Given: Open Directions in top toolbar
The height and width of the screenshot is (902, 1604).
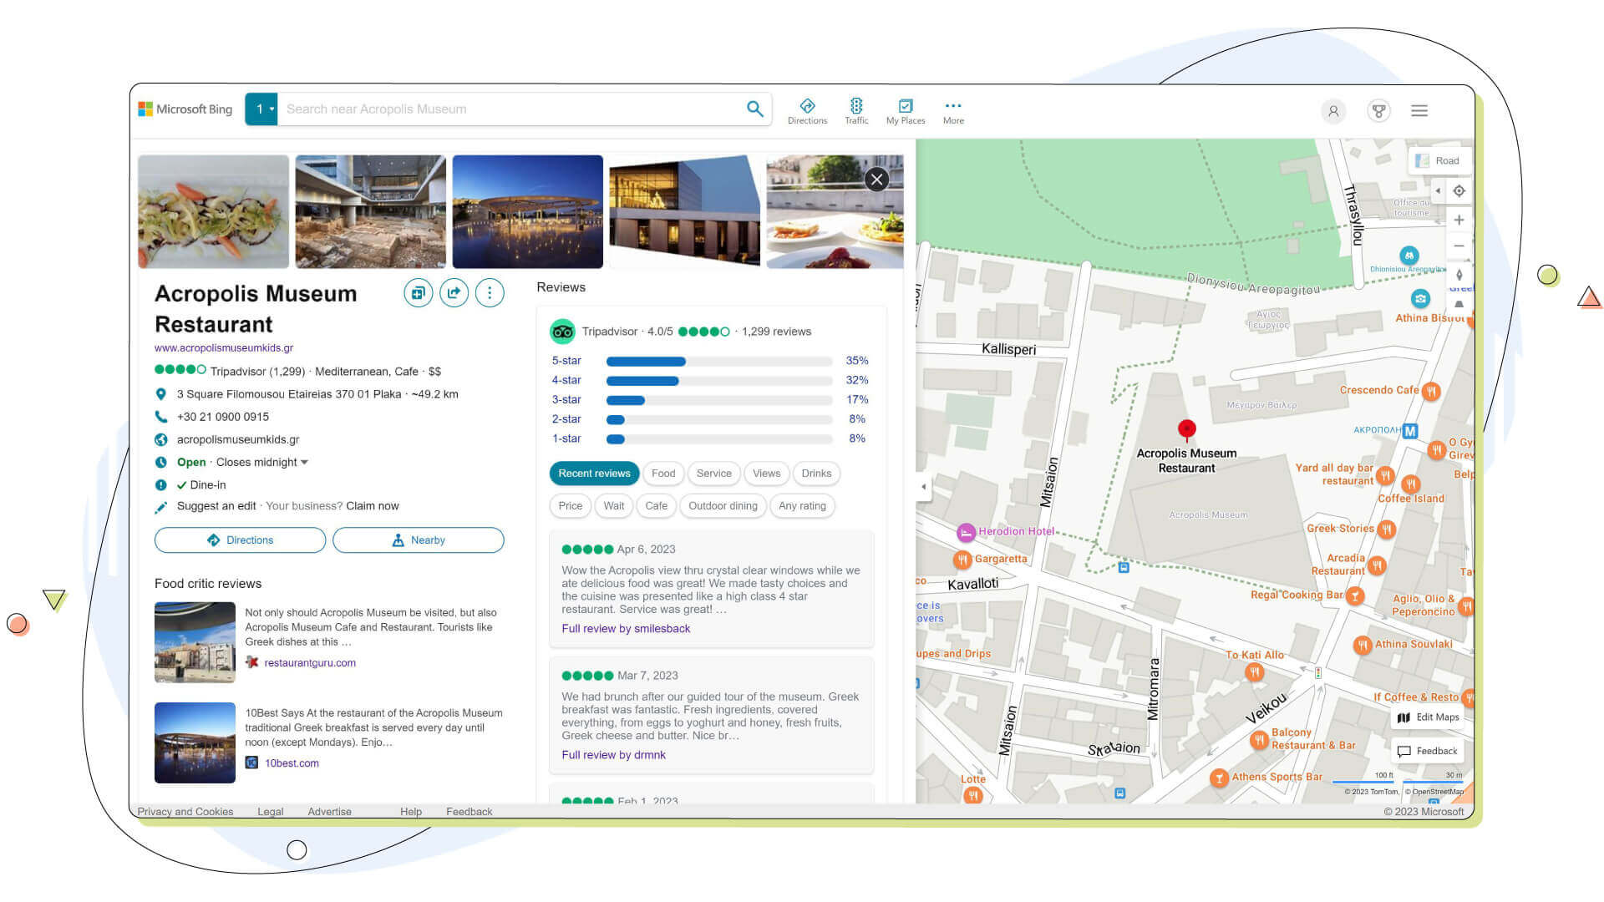Looking at the screenshot, I should point(807,111).
